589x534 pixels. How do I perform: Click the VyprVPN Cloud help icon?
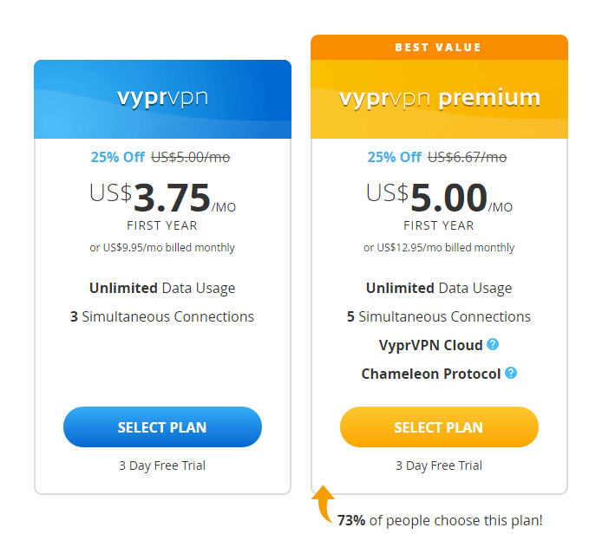pyautogui.click(x=493, y=344)
